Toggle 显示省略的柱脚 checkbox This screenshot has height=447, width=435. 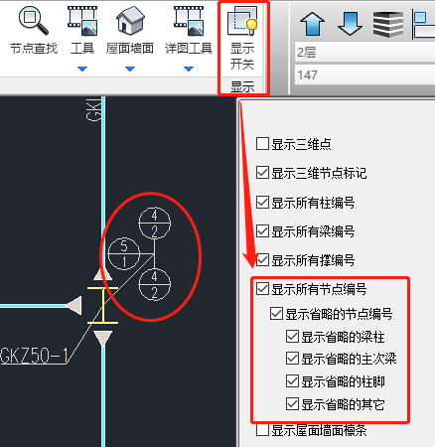click(x=292, y=381)
